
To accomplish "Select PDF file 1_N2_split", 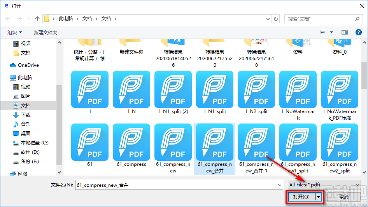I will click(x=256, y=92).
